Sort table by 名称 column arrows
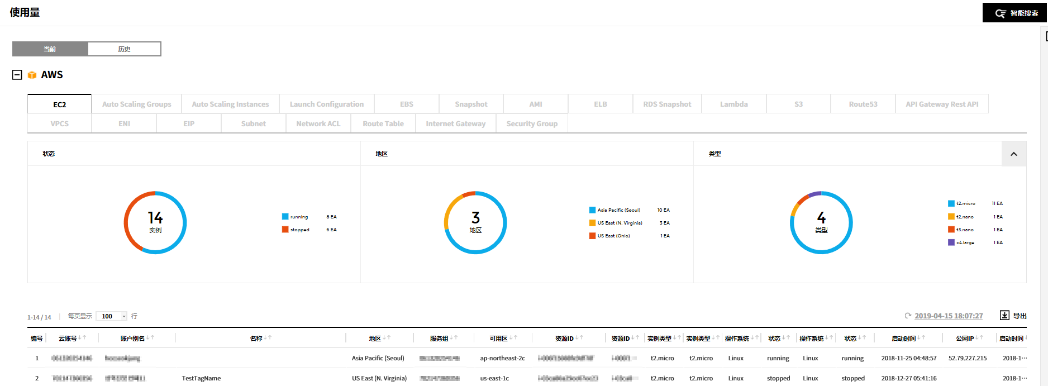 click(268, 338)
